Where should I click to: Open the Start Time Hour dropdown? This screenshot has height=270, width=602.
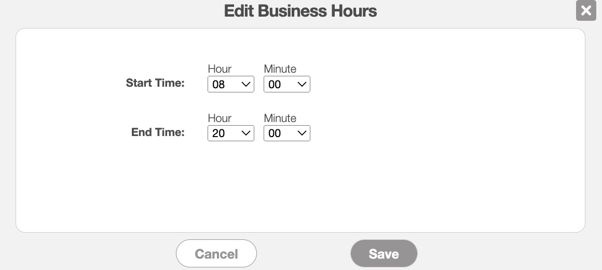point(230,84)
